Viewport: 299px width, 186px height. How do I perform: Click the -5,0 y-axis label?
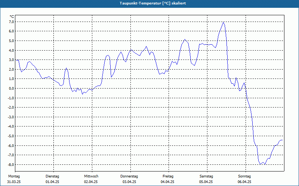click(11, 136)
